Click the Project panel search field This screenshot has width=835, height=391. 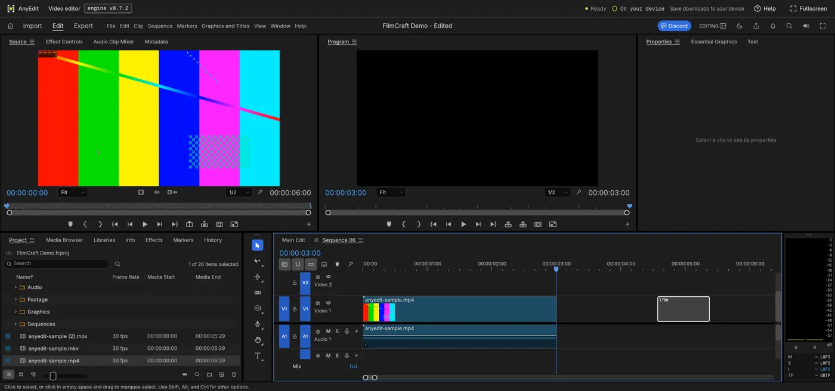tap(57, 263)
